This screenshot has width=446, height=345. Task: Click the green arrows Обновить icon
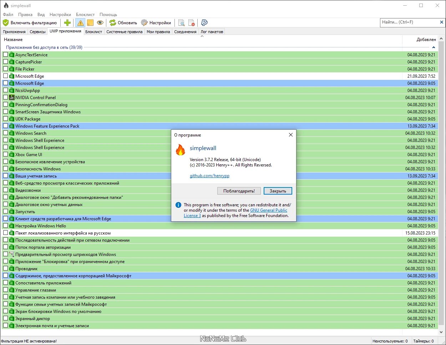pyautogui.click(x=113, y=23)
